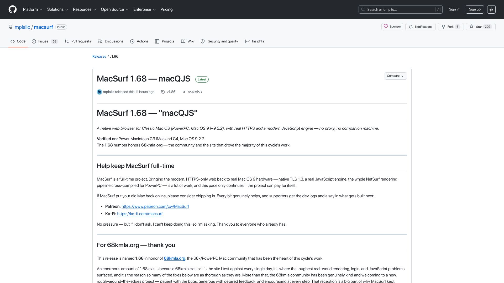Click the Public visibility label

click(x=61, y=27)
